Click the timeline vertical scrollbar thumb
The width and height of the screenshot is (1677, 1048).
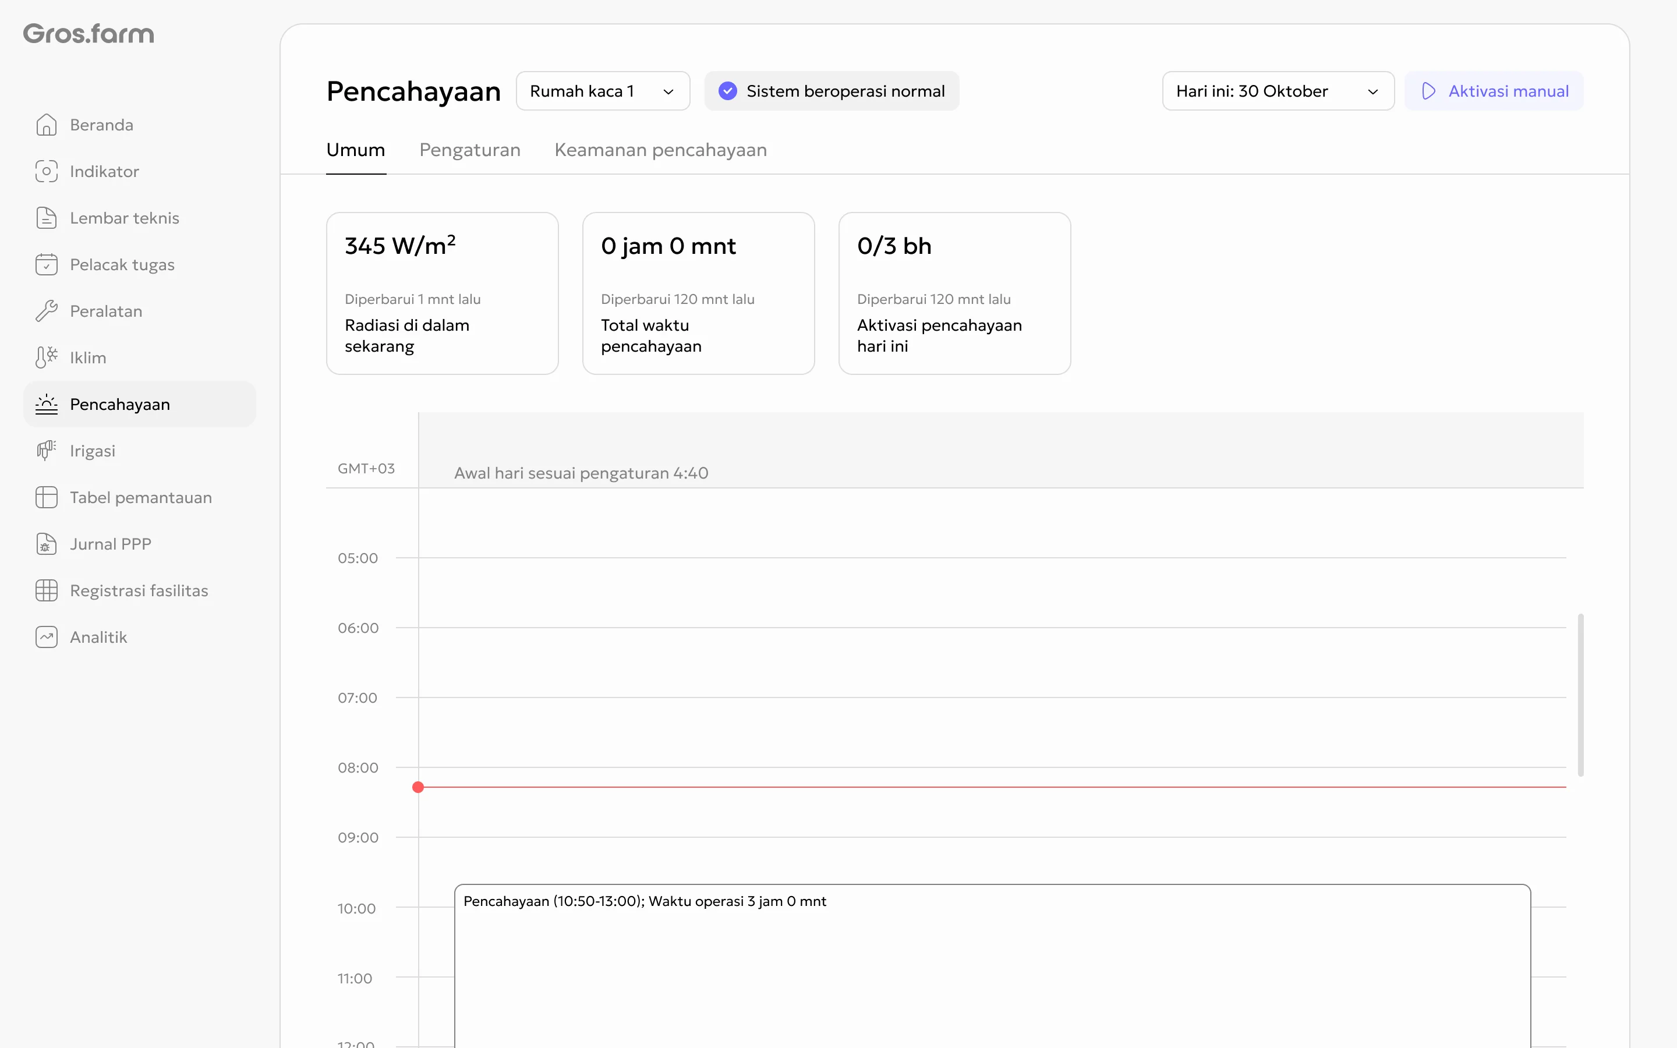point(1581,695)
